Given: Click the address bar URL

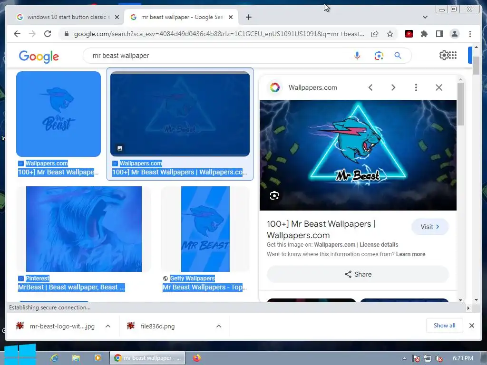Looking at the screenshot, I should pos(219,34).
